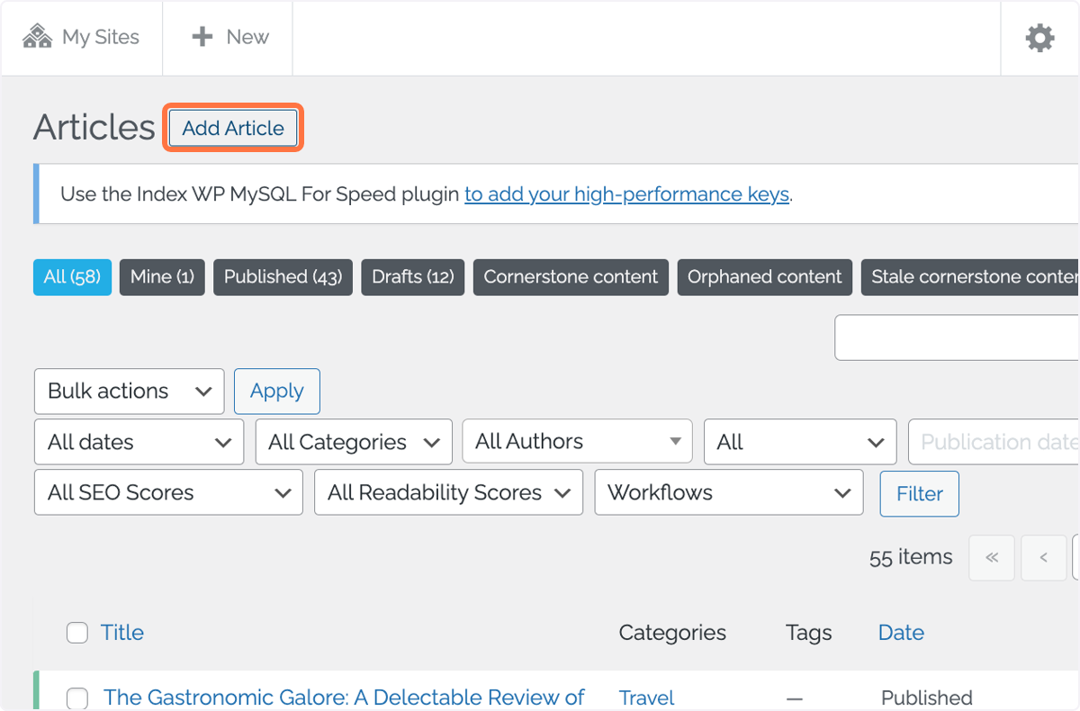Viewport: 1080px width, 711px height.
Task: Open the All dropdown after All Authors
Action: [800, 442]
